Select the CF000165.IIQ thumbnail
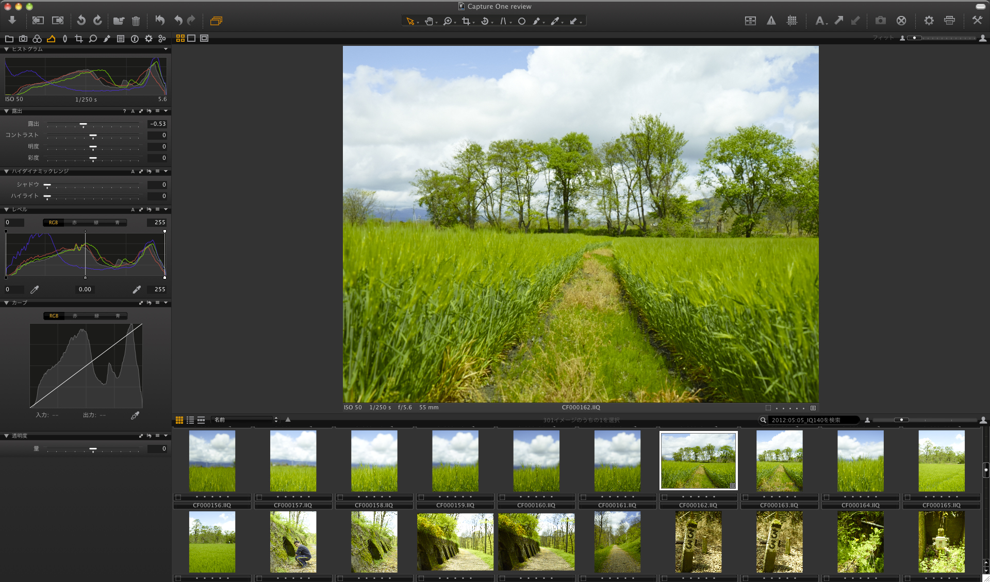This screenshot has height=582, width=990. click(941, 461)
